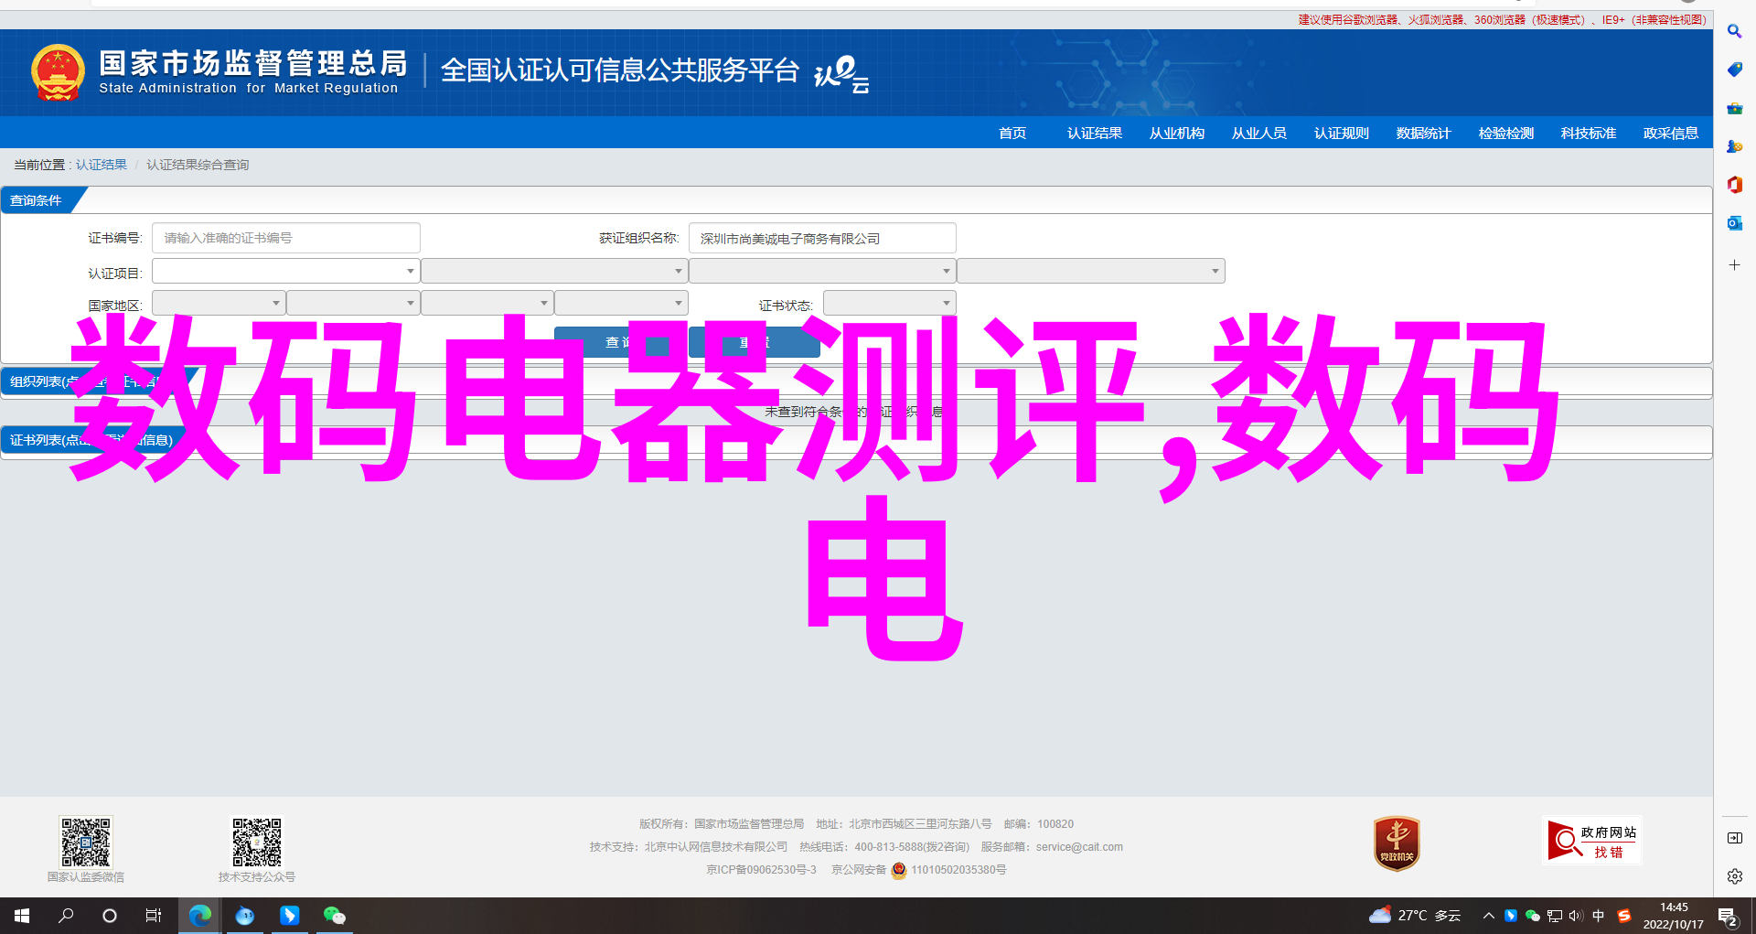Switch to Microsoft Edge in taskbar

[x=199, y=916]
